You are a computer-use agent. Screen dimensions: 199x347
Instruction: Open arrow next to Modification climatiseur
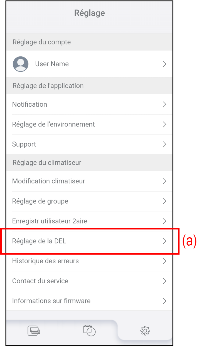coord(164,181)
